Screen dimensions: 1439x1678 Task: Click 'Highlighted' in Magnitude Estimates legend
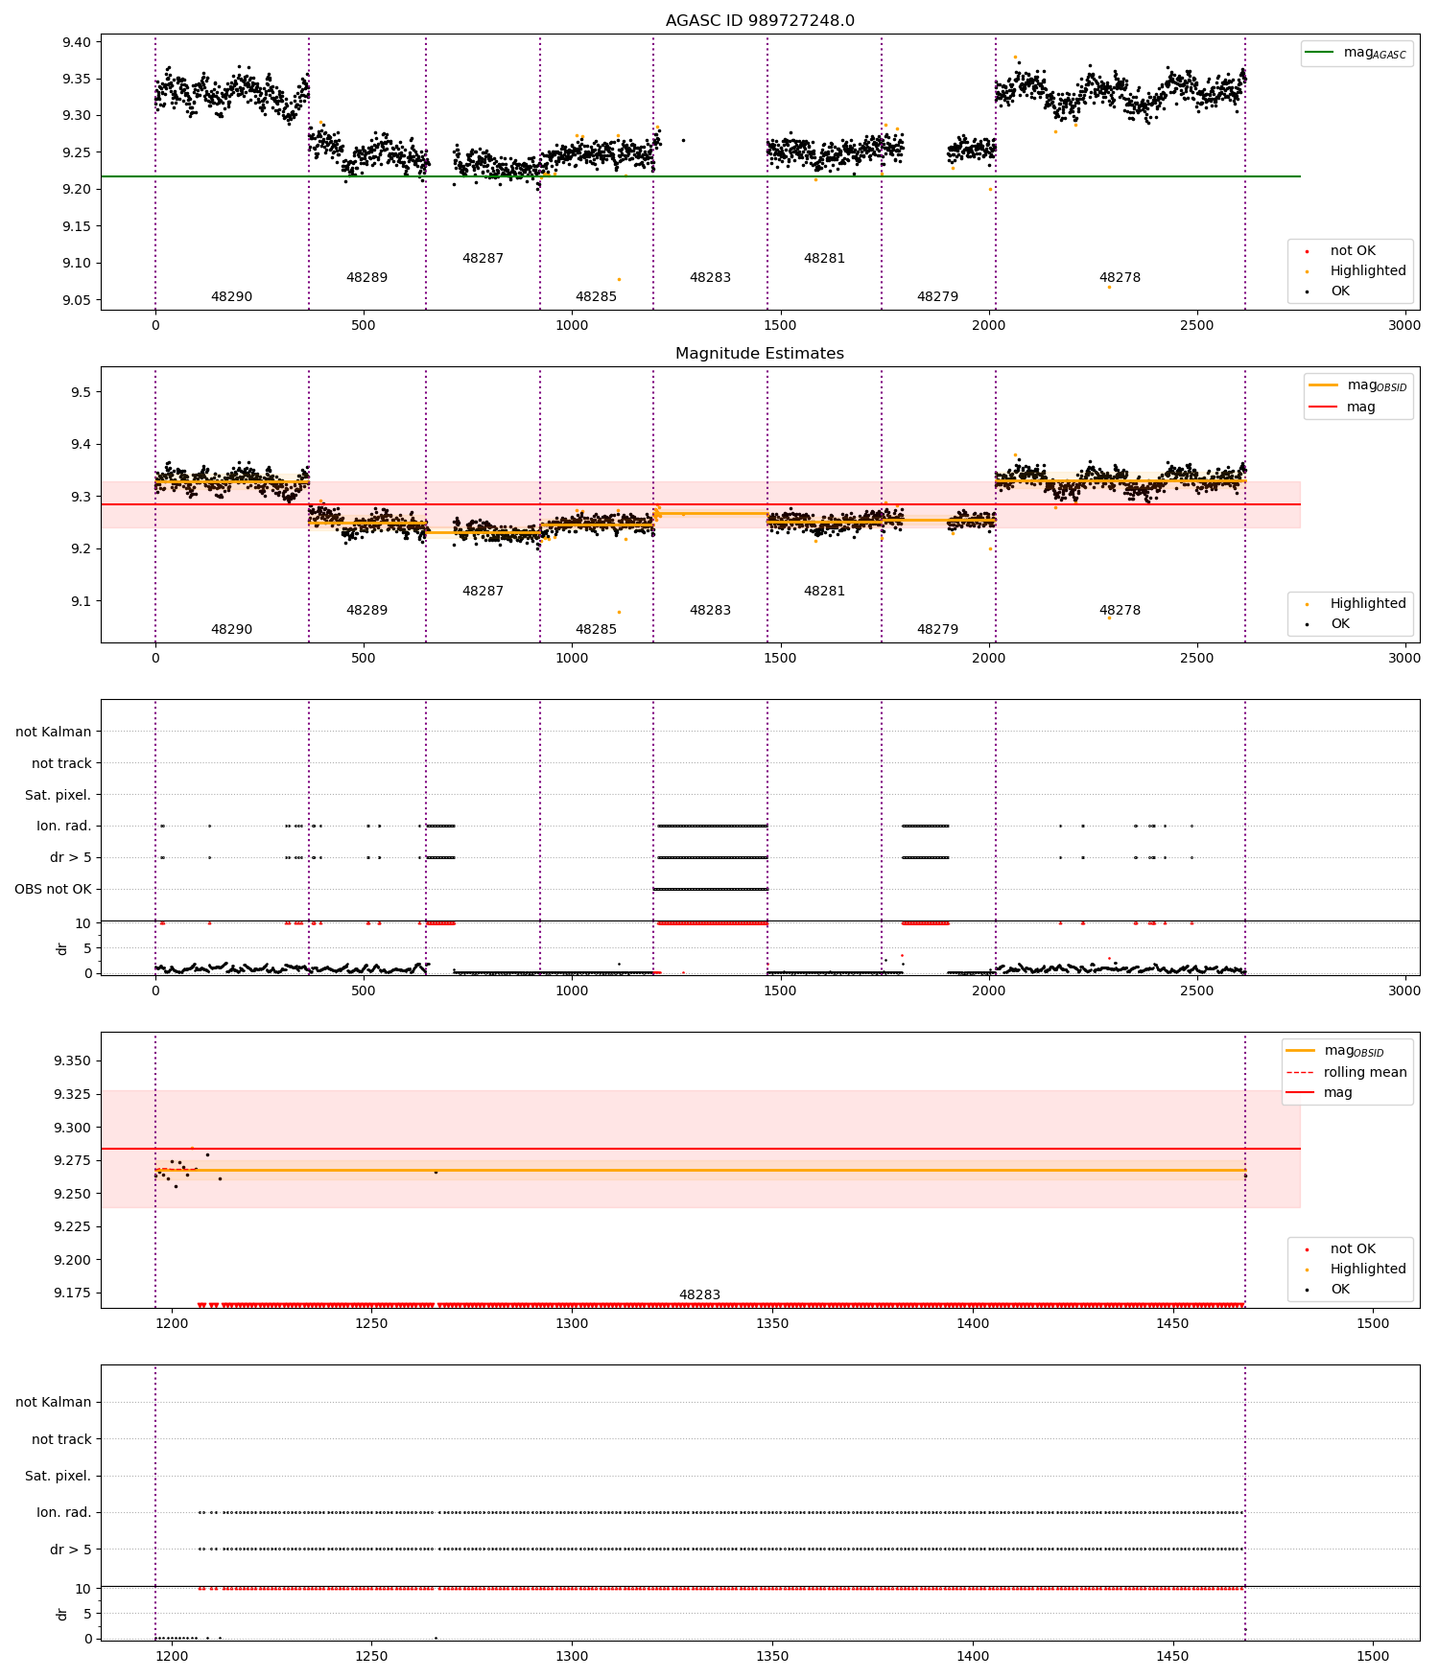click(x=1368, y=604)
